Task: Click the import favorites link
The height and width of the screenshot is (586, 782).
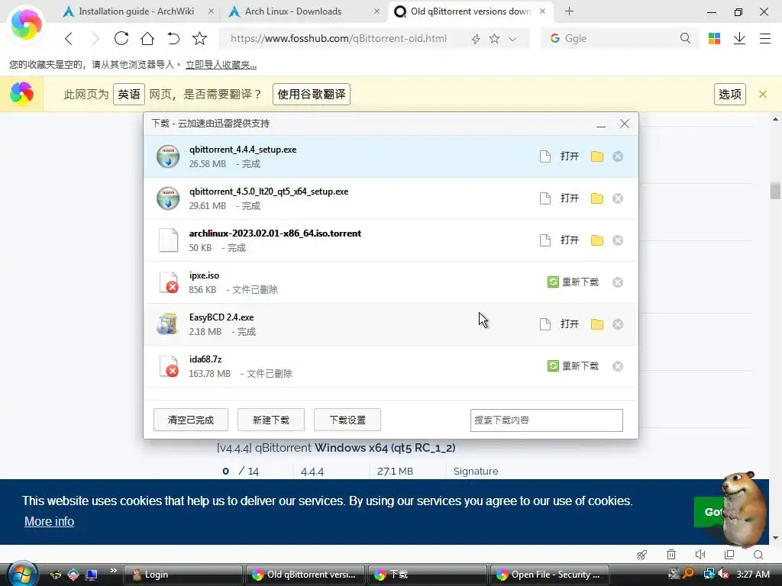Action: pos(221,64)
